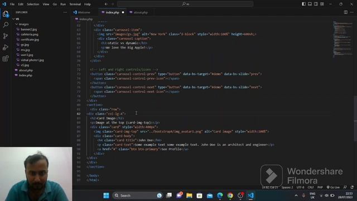Viewport: 357px width, 201px height.
Task: Change CRLF end of line sequence
Action: coord(311,188)
